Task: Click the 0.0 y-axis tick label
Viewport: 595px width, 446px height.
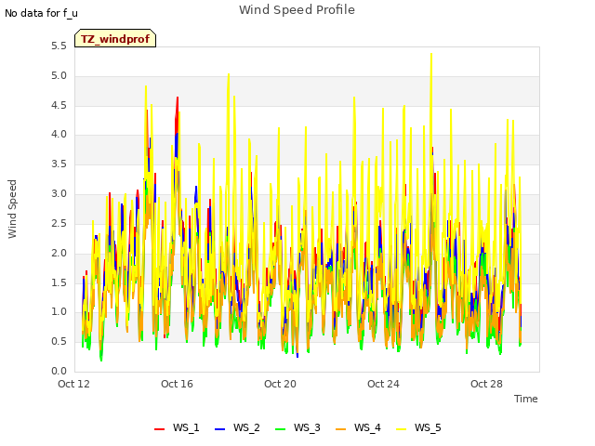Action: click(59, 371)
